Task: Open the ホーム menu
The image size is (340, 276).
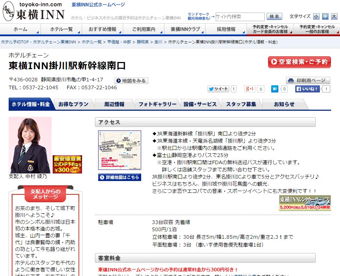Action: [x=20, y=29]
